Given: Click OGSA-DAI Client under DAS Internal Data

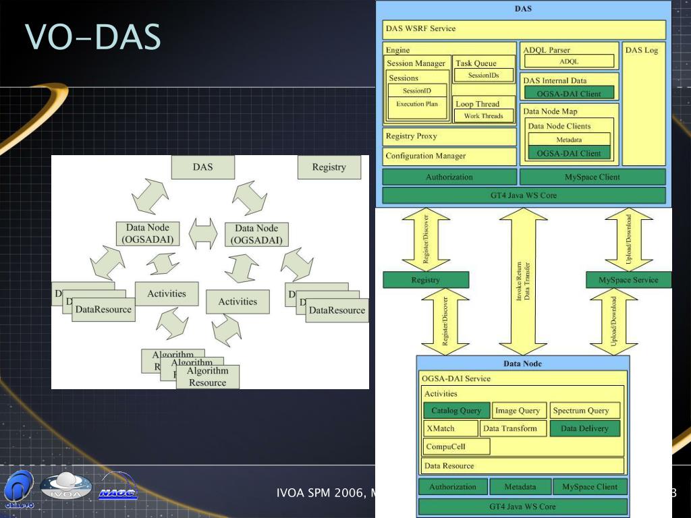Looking at the screenshot, I should coord(569,92).
